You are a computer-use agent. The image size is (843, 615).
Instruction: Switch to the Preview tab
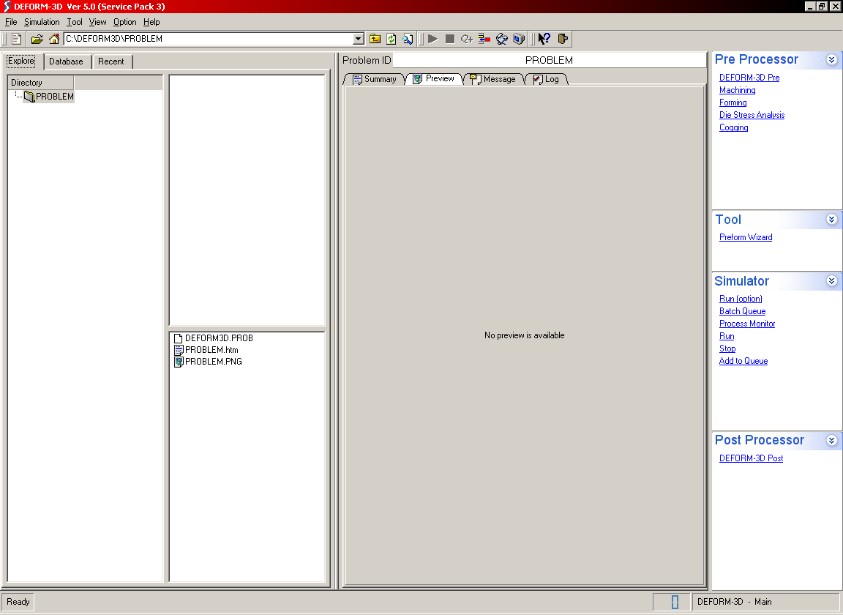(434, 78)
